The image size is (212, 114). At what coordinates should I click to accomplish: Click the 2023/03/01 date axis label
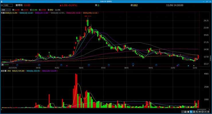pyautogui.click(x=13, y=68)
